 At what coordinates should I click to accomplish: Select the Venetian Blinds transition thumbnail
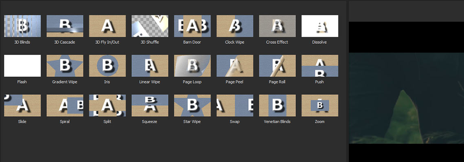click(277, 105)
